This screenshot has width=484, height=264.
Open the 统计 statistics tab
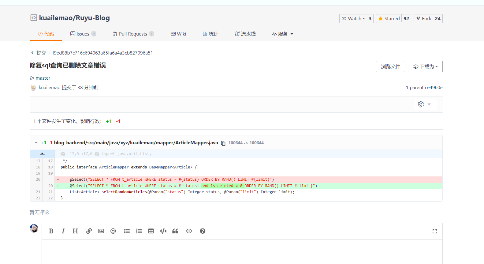[210, 34]
